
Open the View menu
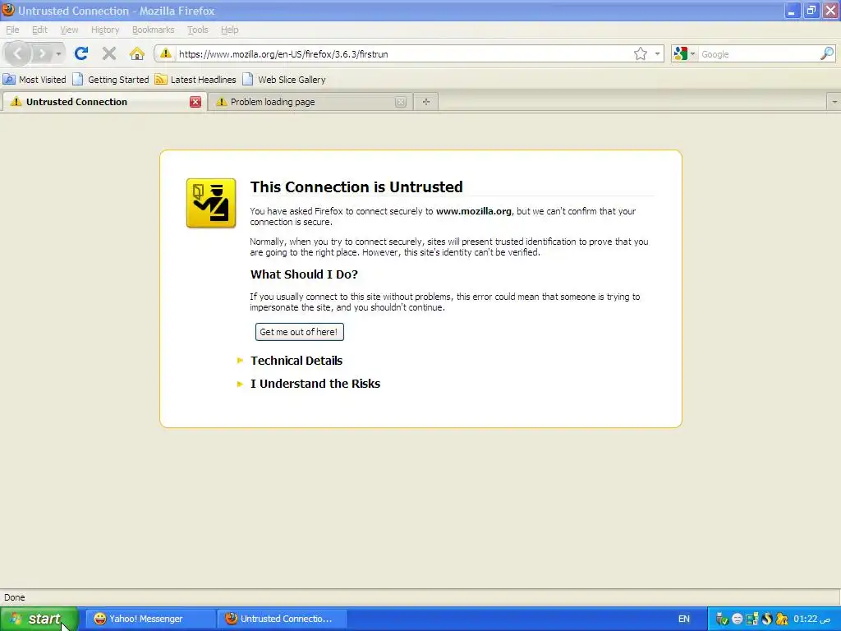click(69, 30)
